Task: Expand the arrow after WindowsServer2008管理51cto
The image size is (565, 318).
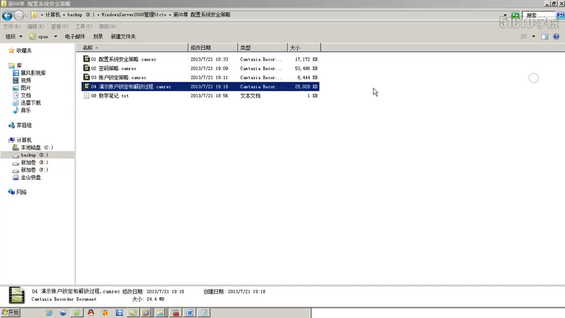Action: pos(170,15)
